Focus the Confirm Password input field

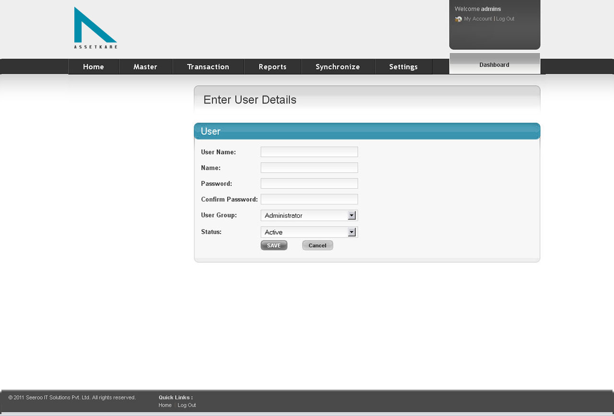(309, 199)
